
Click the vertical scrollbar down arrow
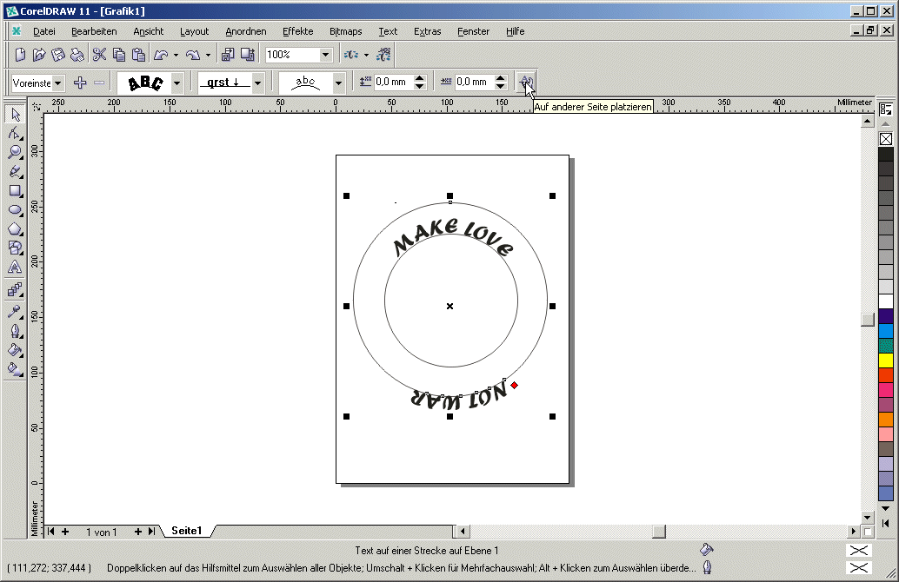868,517
